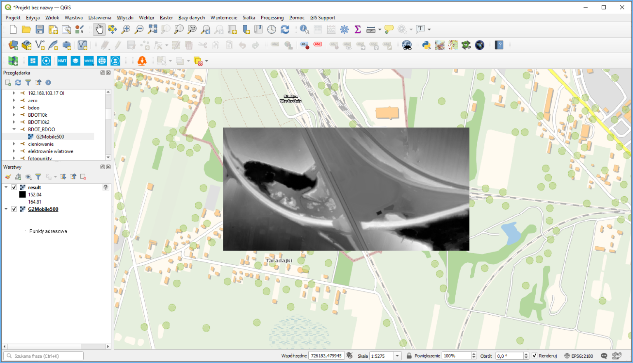Open the Raster menu
The width and height of the screenshot is (633, 363).
point(166,18)
